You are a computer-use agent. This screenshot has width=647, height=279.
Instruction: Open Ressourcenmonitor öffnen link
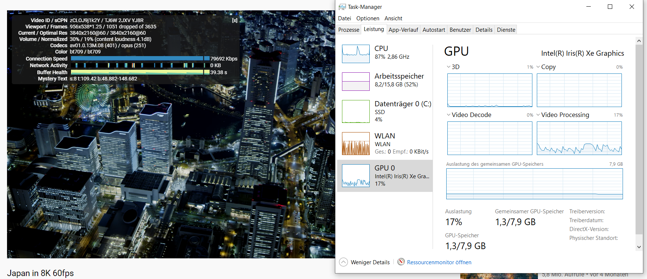[439, 262]
